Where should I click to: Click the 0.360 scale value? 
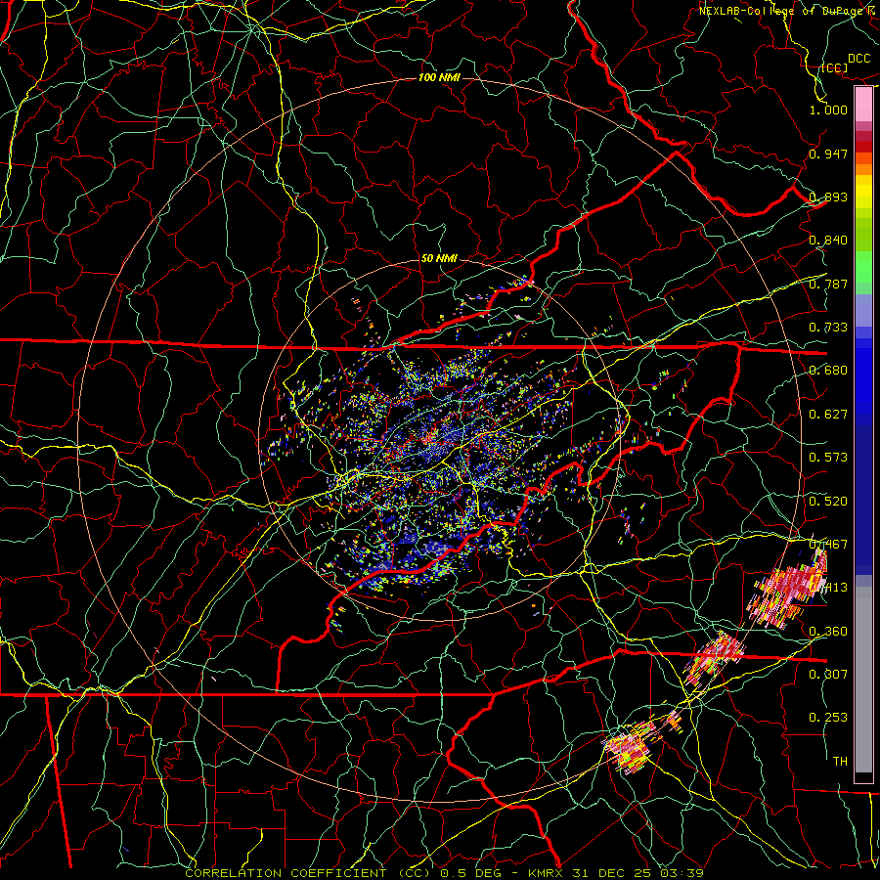click(x=828, y=632)
